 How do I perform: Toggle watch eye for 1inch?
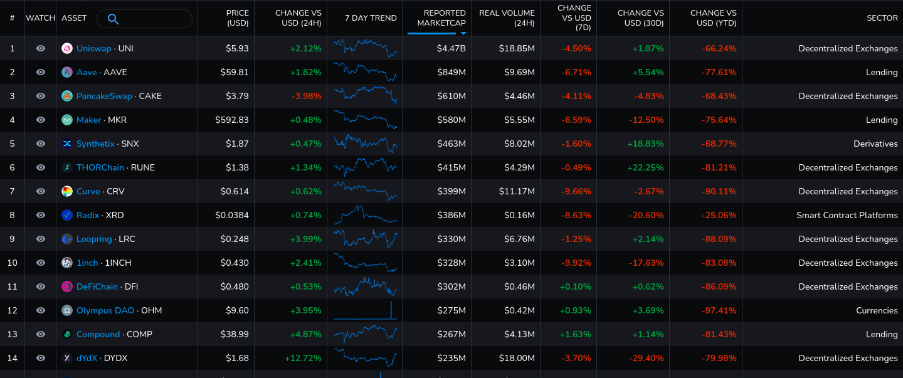click(x=41, y=263)
